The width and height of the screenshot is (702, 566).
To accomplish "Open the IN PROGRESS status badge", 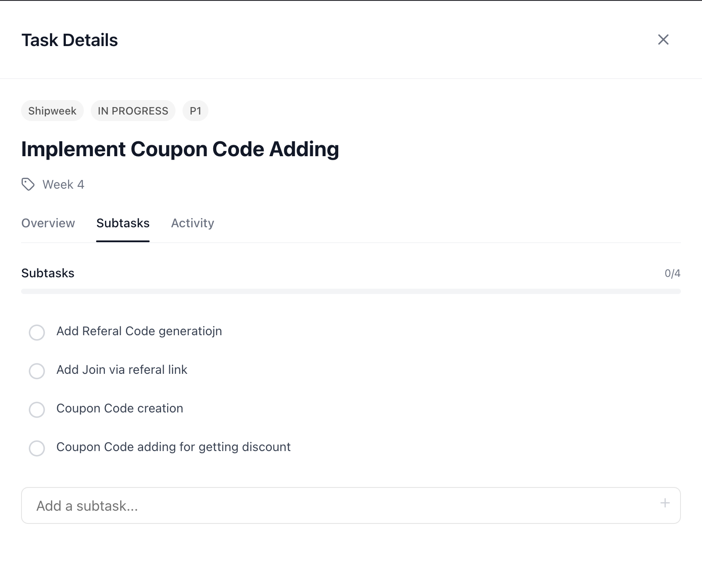I will pyautogui.click(x=133, y=111).
